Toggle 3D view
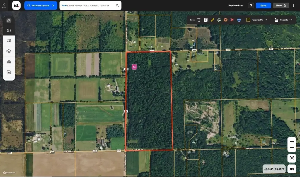Viewport: 300px width, 177px height. pos(292,169)
